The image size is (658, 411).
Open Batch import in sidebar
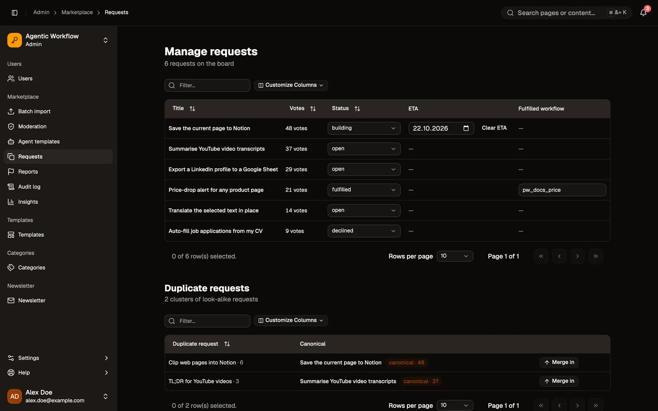click(58, 111)
